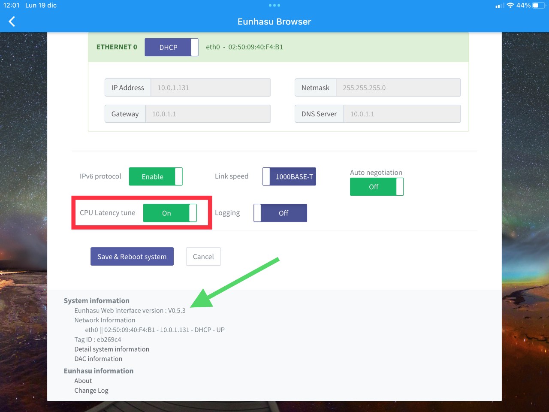Open Detail system information link

coord(112,349)
